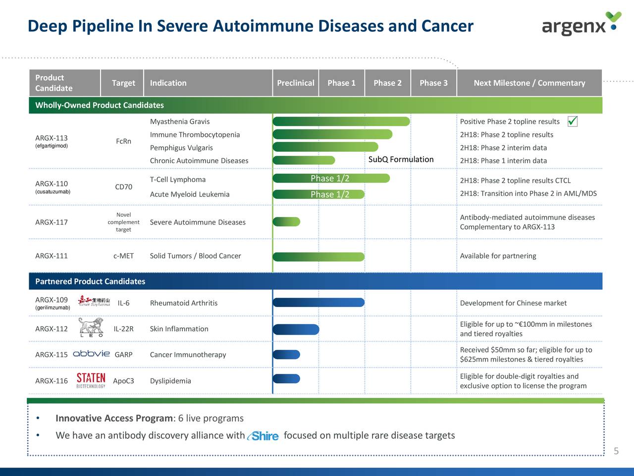Click the GARP target cell
Viewport: 634px width, 476px height.
click(x=123, y=355)
